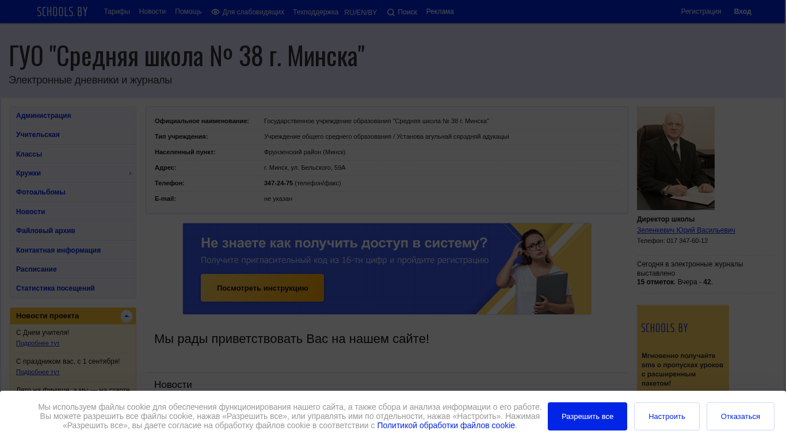Expand the Кружки submenu arrow
The image size is (786, 442).
click(131, 173)
